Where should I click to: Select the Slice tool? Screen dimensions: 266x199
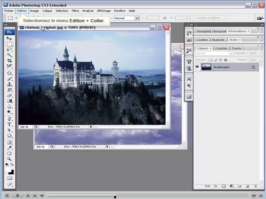click(x=9, y=66)
